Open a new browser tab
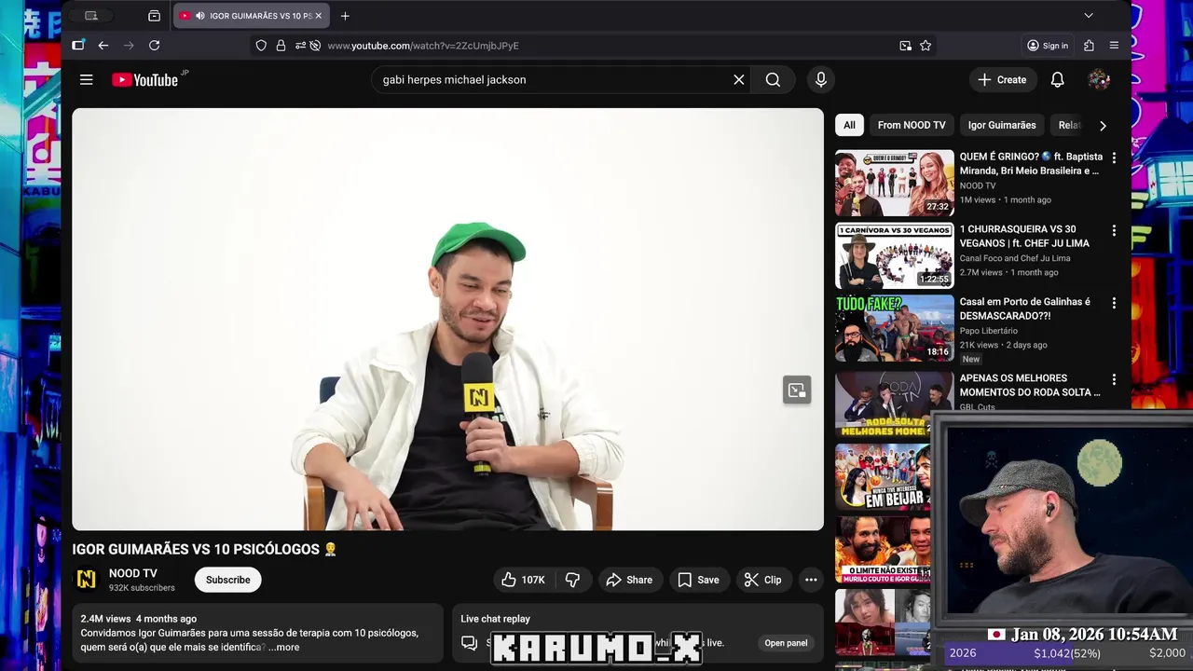 pyautogui.click(x=345, y=16)
